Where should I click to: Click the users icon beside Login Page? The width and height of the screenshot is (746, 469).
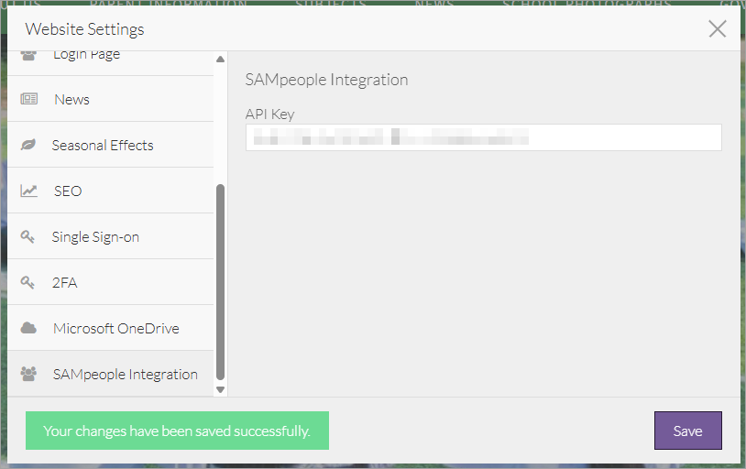click(28, 57)
